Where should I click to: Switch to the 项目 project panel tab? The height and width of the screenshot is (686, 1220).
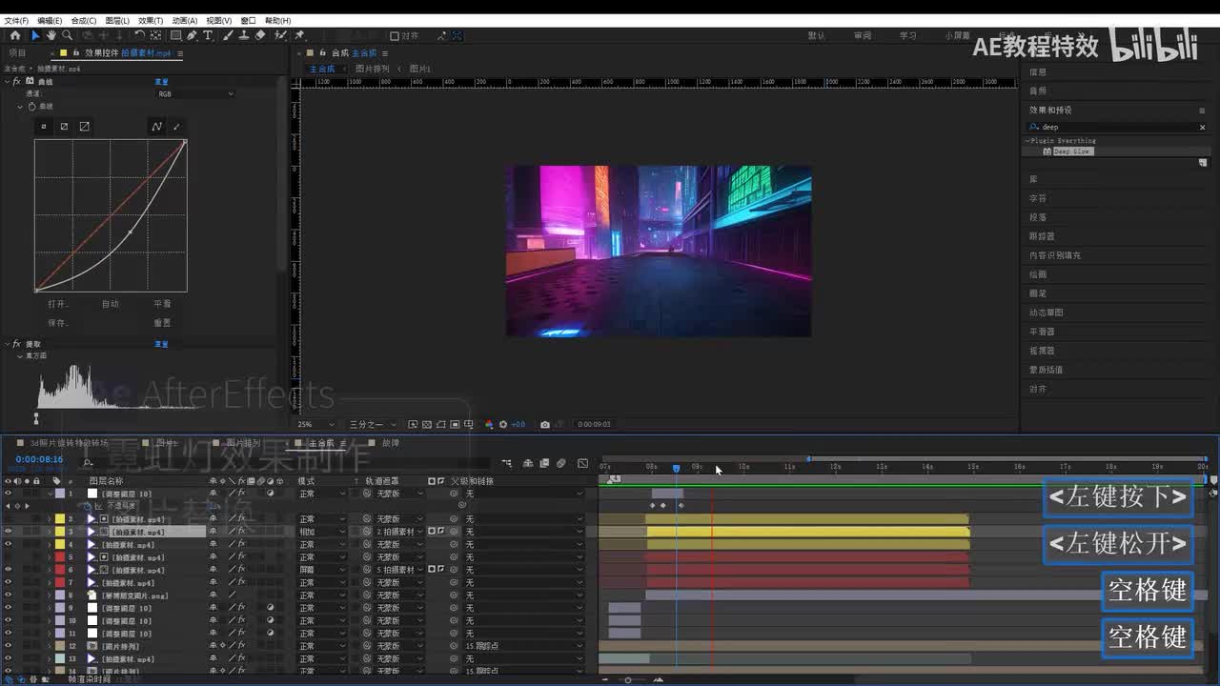pyautogui.click(x=17, y=53)
